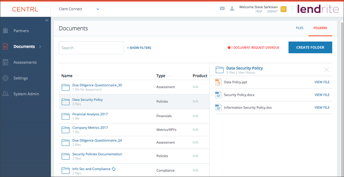Image resolution: width=344 pixels, height=177 pixels.
Task: Click the Assessments checklist icon
Action: (x=6, y=62)
